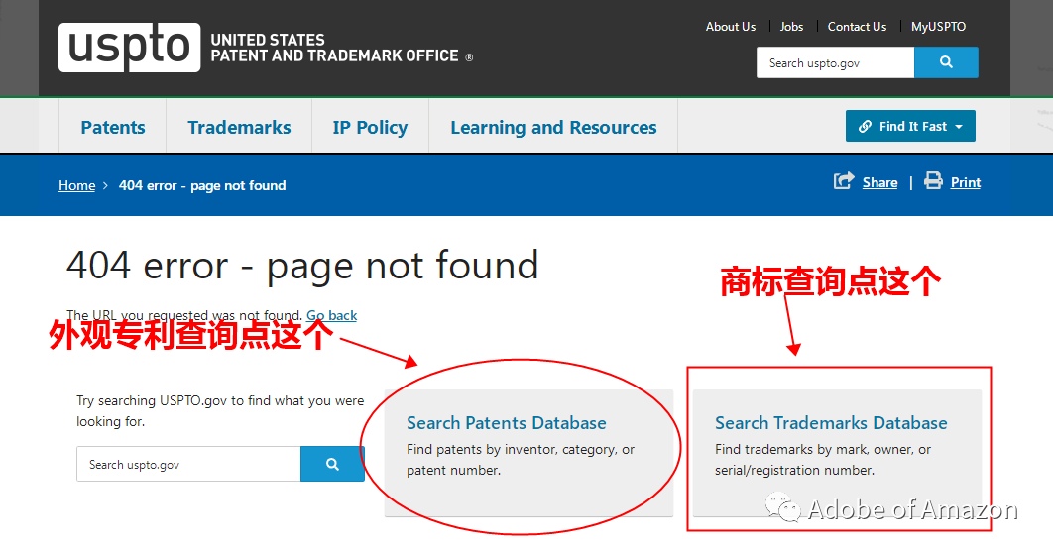Viewport: 1053px width, 553px height.
Task: Click the Share link text
Action: pyautogui.click(x=879, y=182)
